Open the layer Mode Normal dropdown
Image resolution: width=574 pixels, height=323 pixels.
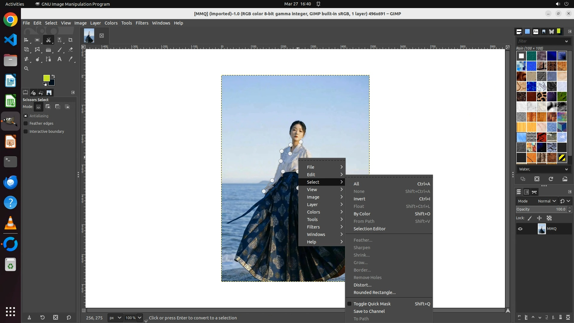click(546, 201)
